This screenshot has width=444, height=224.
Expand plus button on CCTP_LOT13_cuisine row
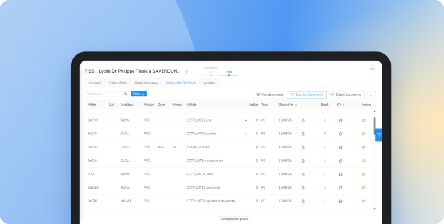246,134
